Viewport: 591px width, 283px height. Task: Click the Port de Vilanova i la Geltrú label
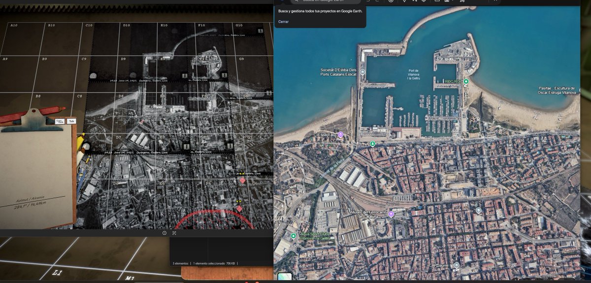coord(413,74)
